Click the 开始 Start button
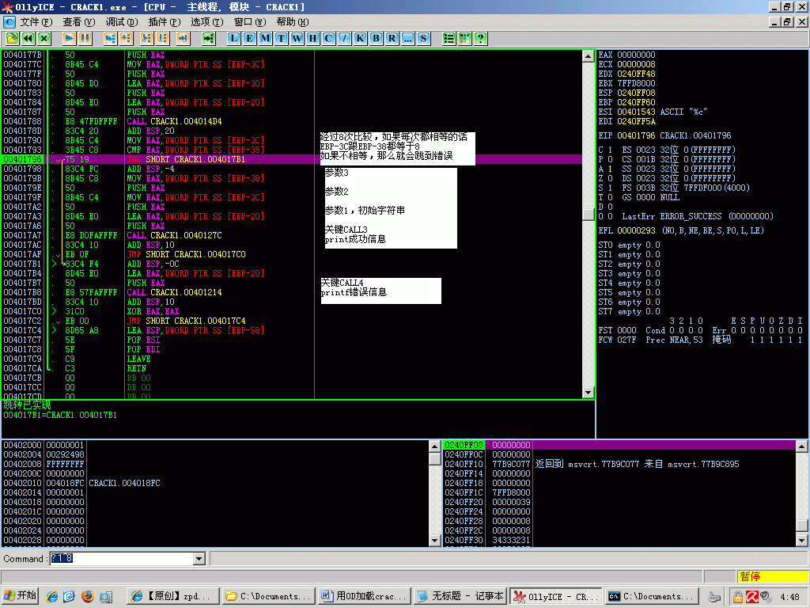This screenshot has width=810, height=608. [20, 596]
